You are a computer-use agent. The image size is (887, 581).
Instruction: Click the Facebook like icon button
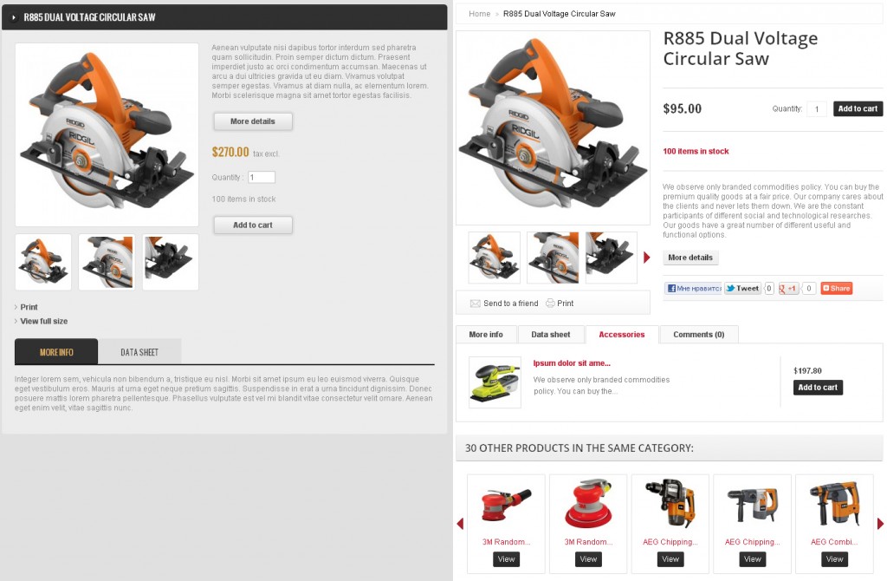point(693,288)
